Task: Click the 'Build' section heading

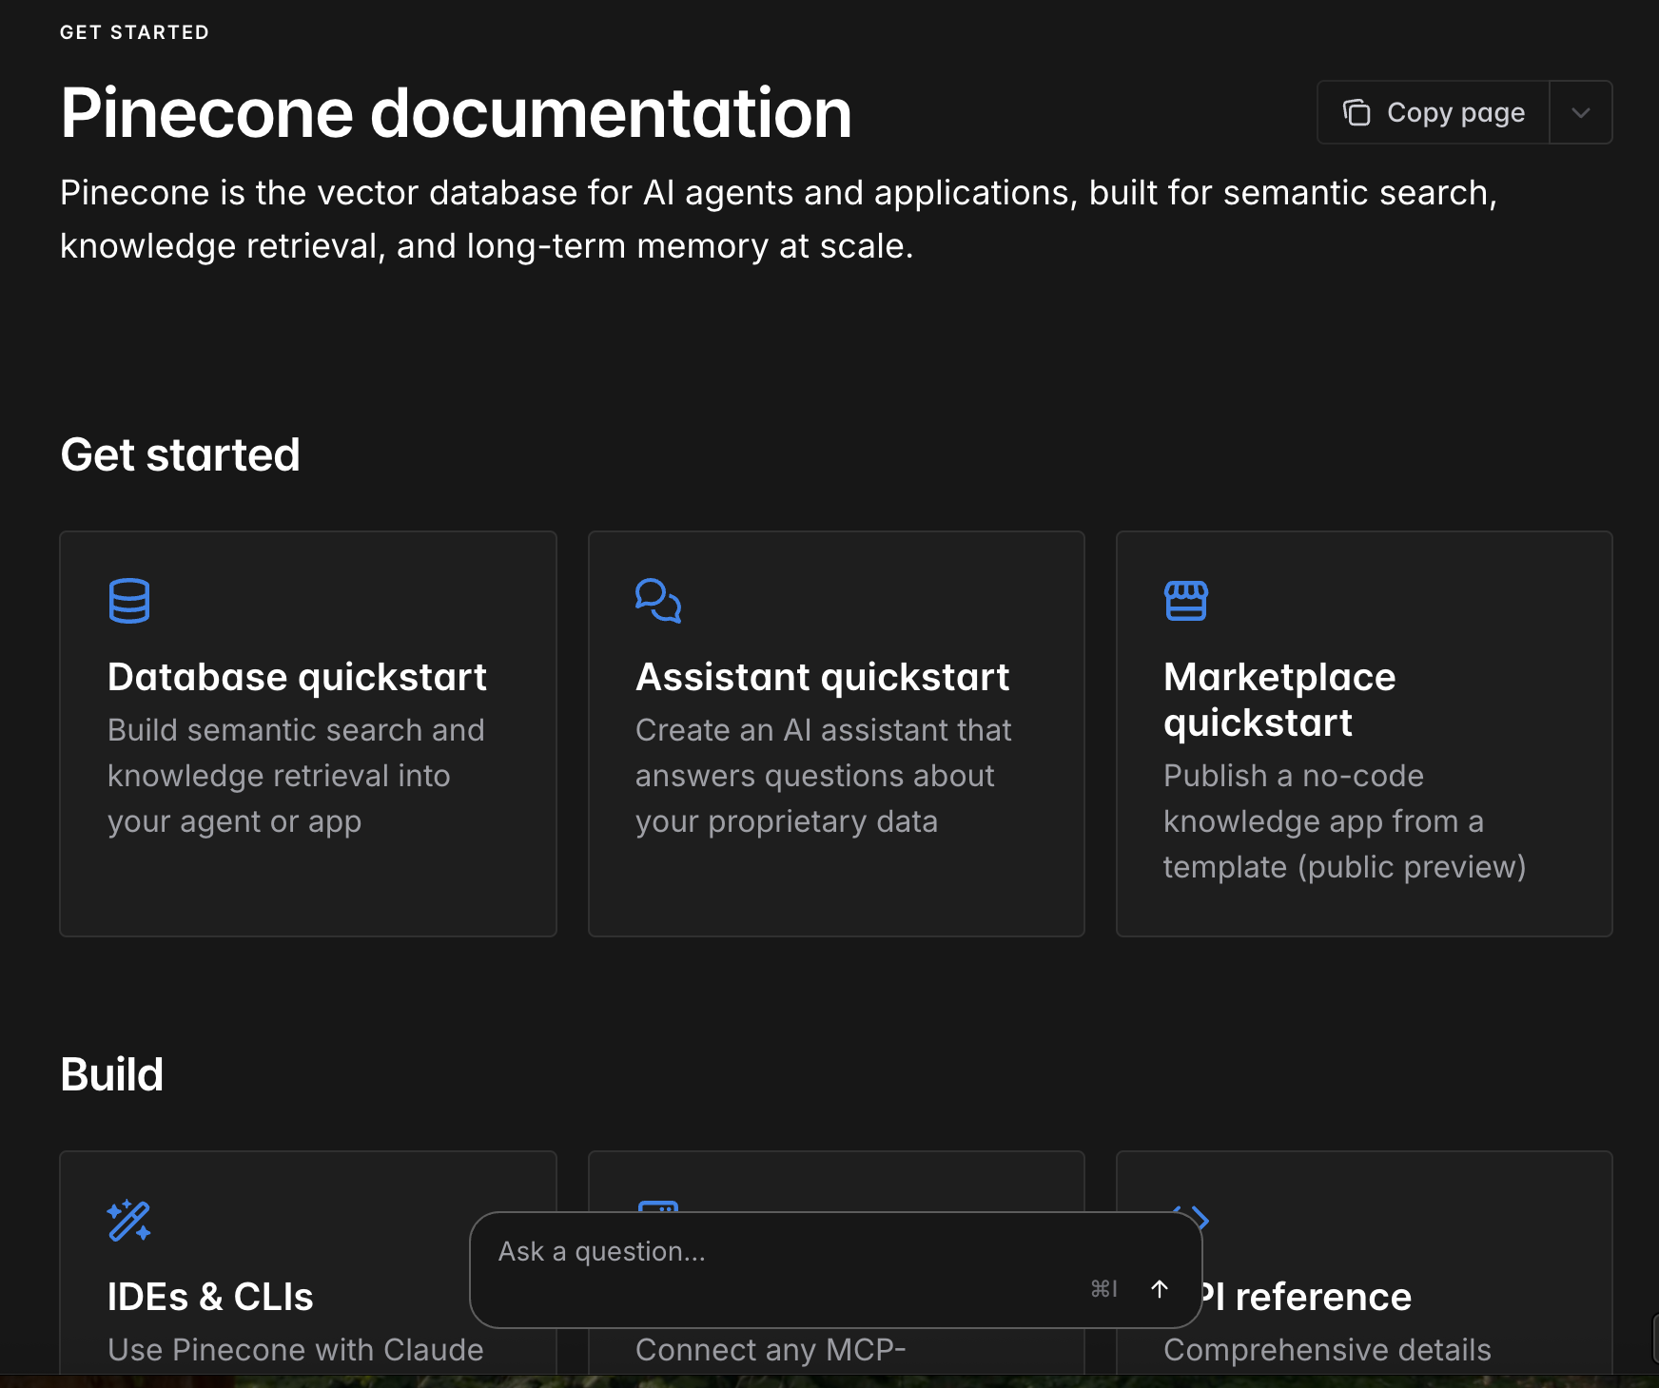Action: coord(111,1074)
